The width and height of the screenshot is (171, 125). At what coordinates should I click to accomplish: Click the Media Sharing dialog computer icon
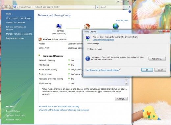coord(88,38)
